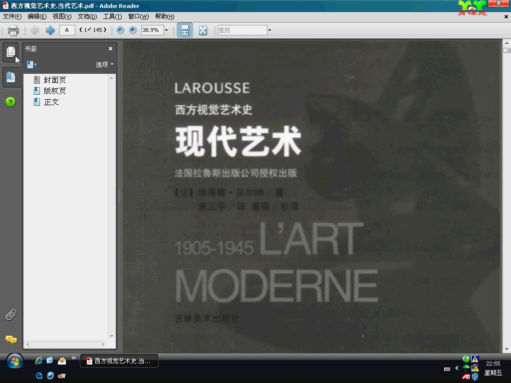Zoom in with the plus button
The height and width of the screenshot is (383, 511).
[133, 30]
